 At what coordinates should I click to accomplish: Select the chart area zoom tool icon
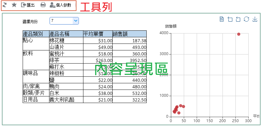point(230,19)
